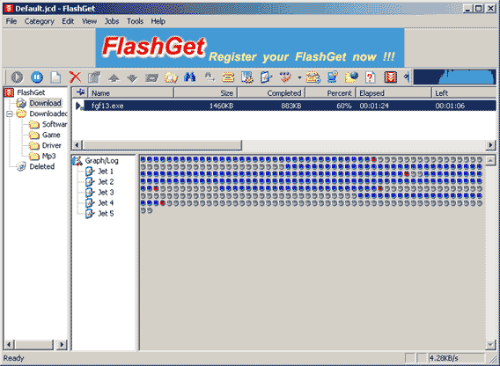Collapse the Downloaded folder tree node
Viewport: 500px width, 366px height.
click(x=10, y=113)
